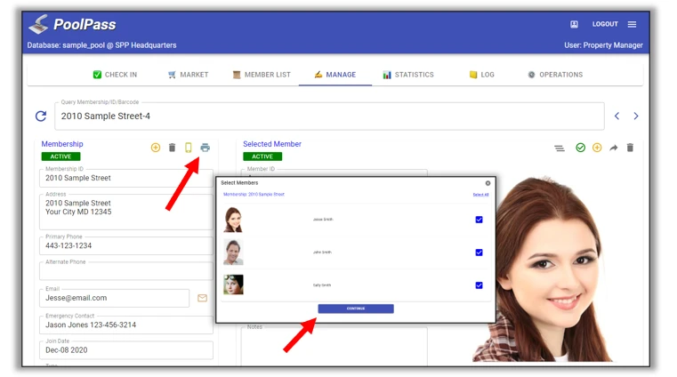Switch to the Check In tab
The width and height of the screenshot is (677, 377).
[x=115, y=75]
